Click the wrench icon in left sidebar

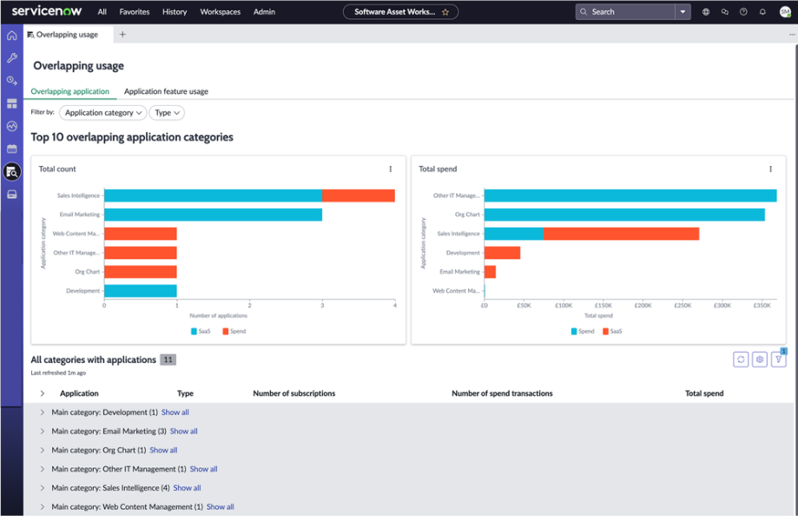click(11, 57)
